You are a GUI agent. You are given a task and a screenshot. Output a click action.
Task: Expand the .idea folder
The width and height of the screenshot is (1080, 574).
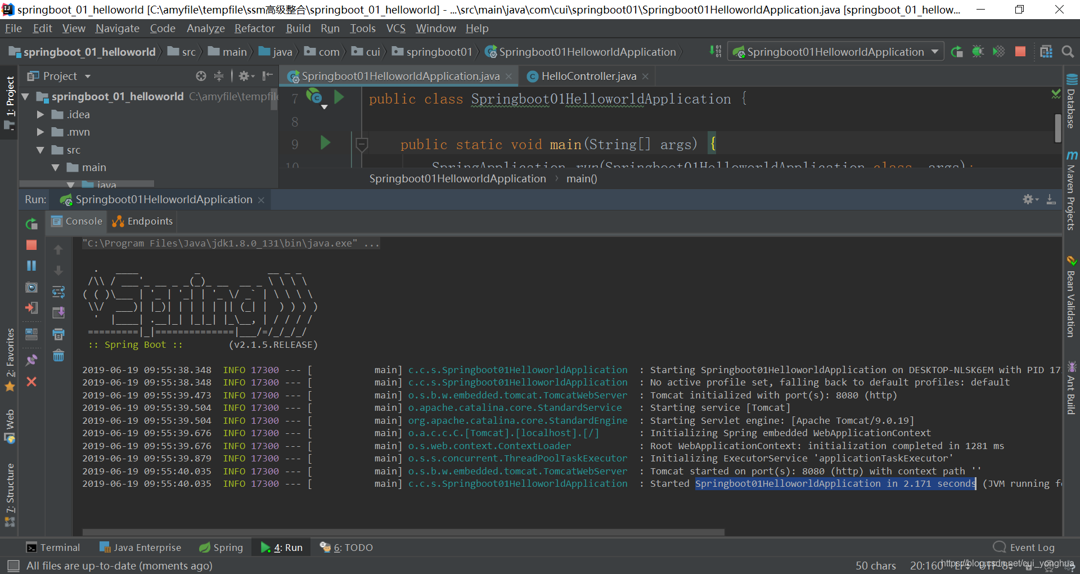tap(40, 115)
